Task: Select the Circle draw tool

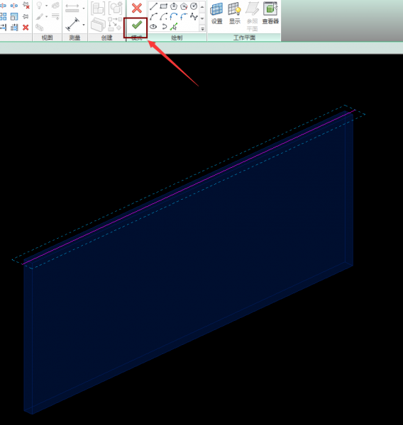Action: tap(194, 6)
